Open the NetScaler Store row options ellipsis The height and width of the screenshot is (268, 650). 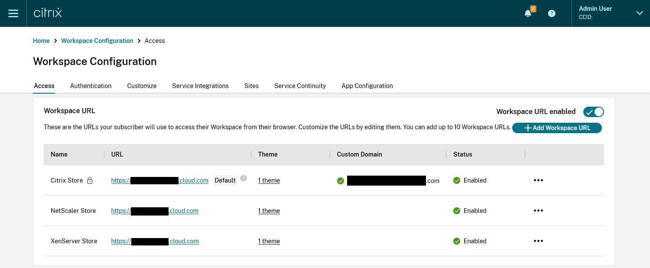[538, 211]
